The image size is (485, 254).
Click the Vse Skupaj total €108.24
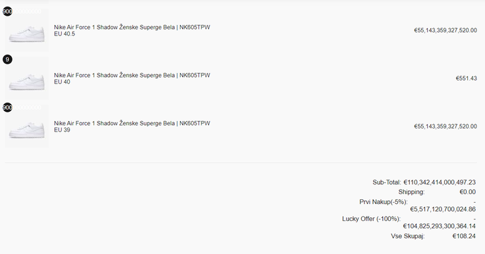coord(464,236)
